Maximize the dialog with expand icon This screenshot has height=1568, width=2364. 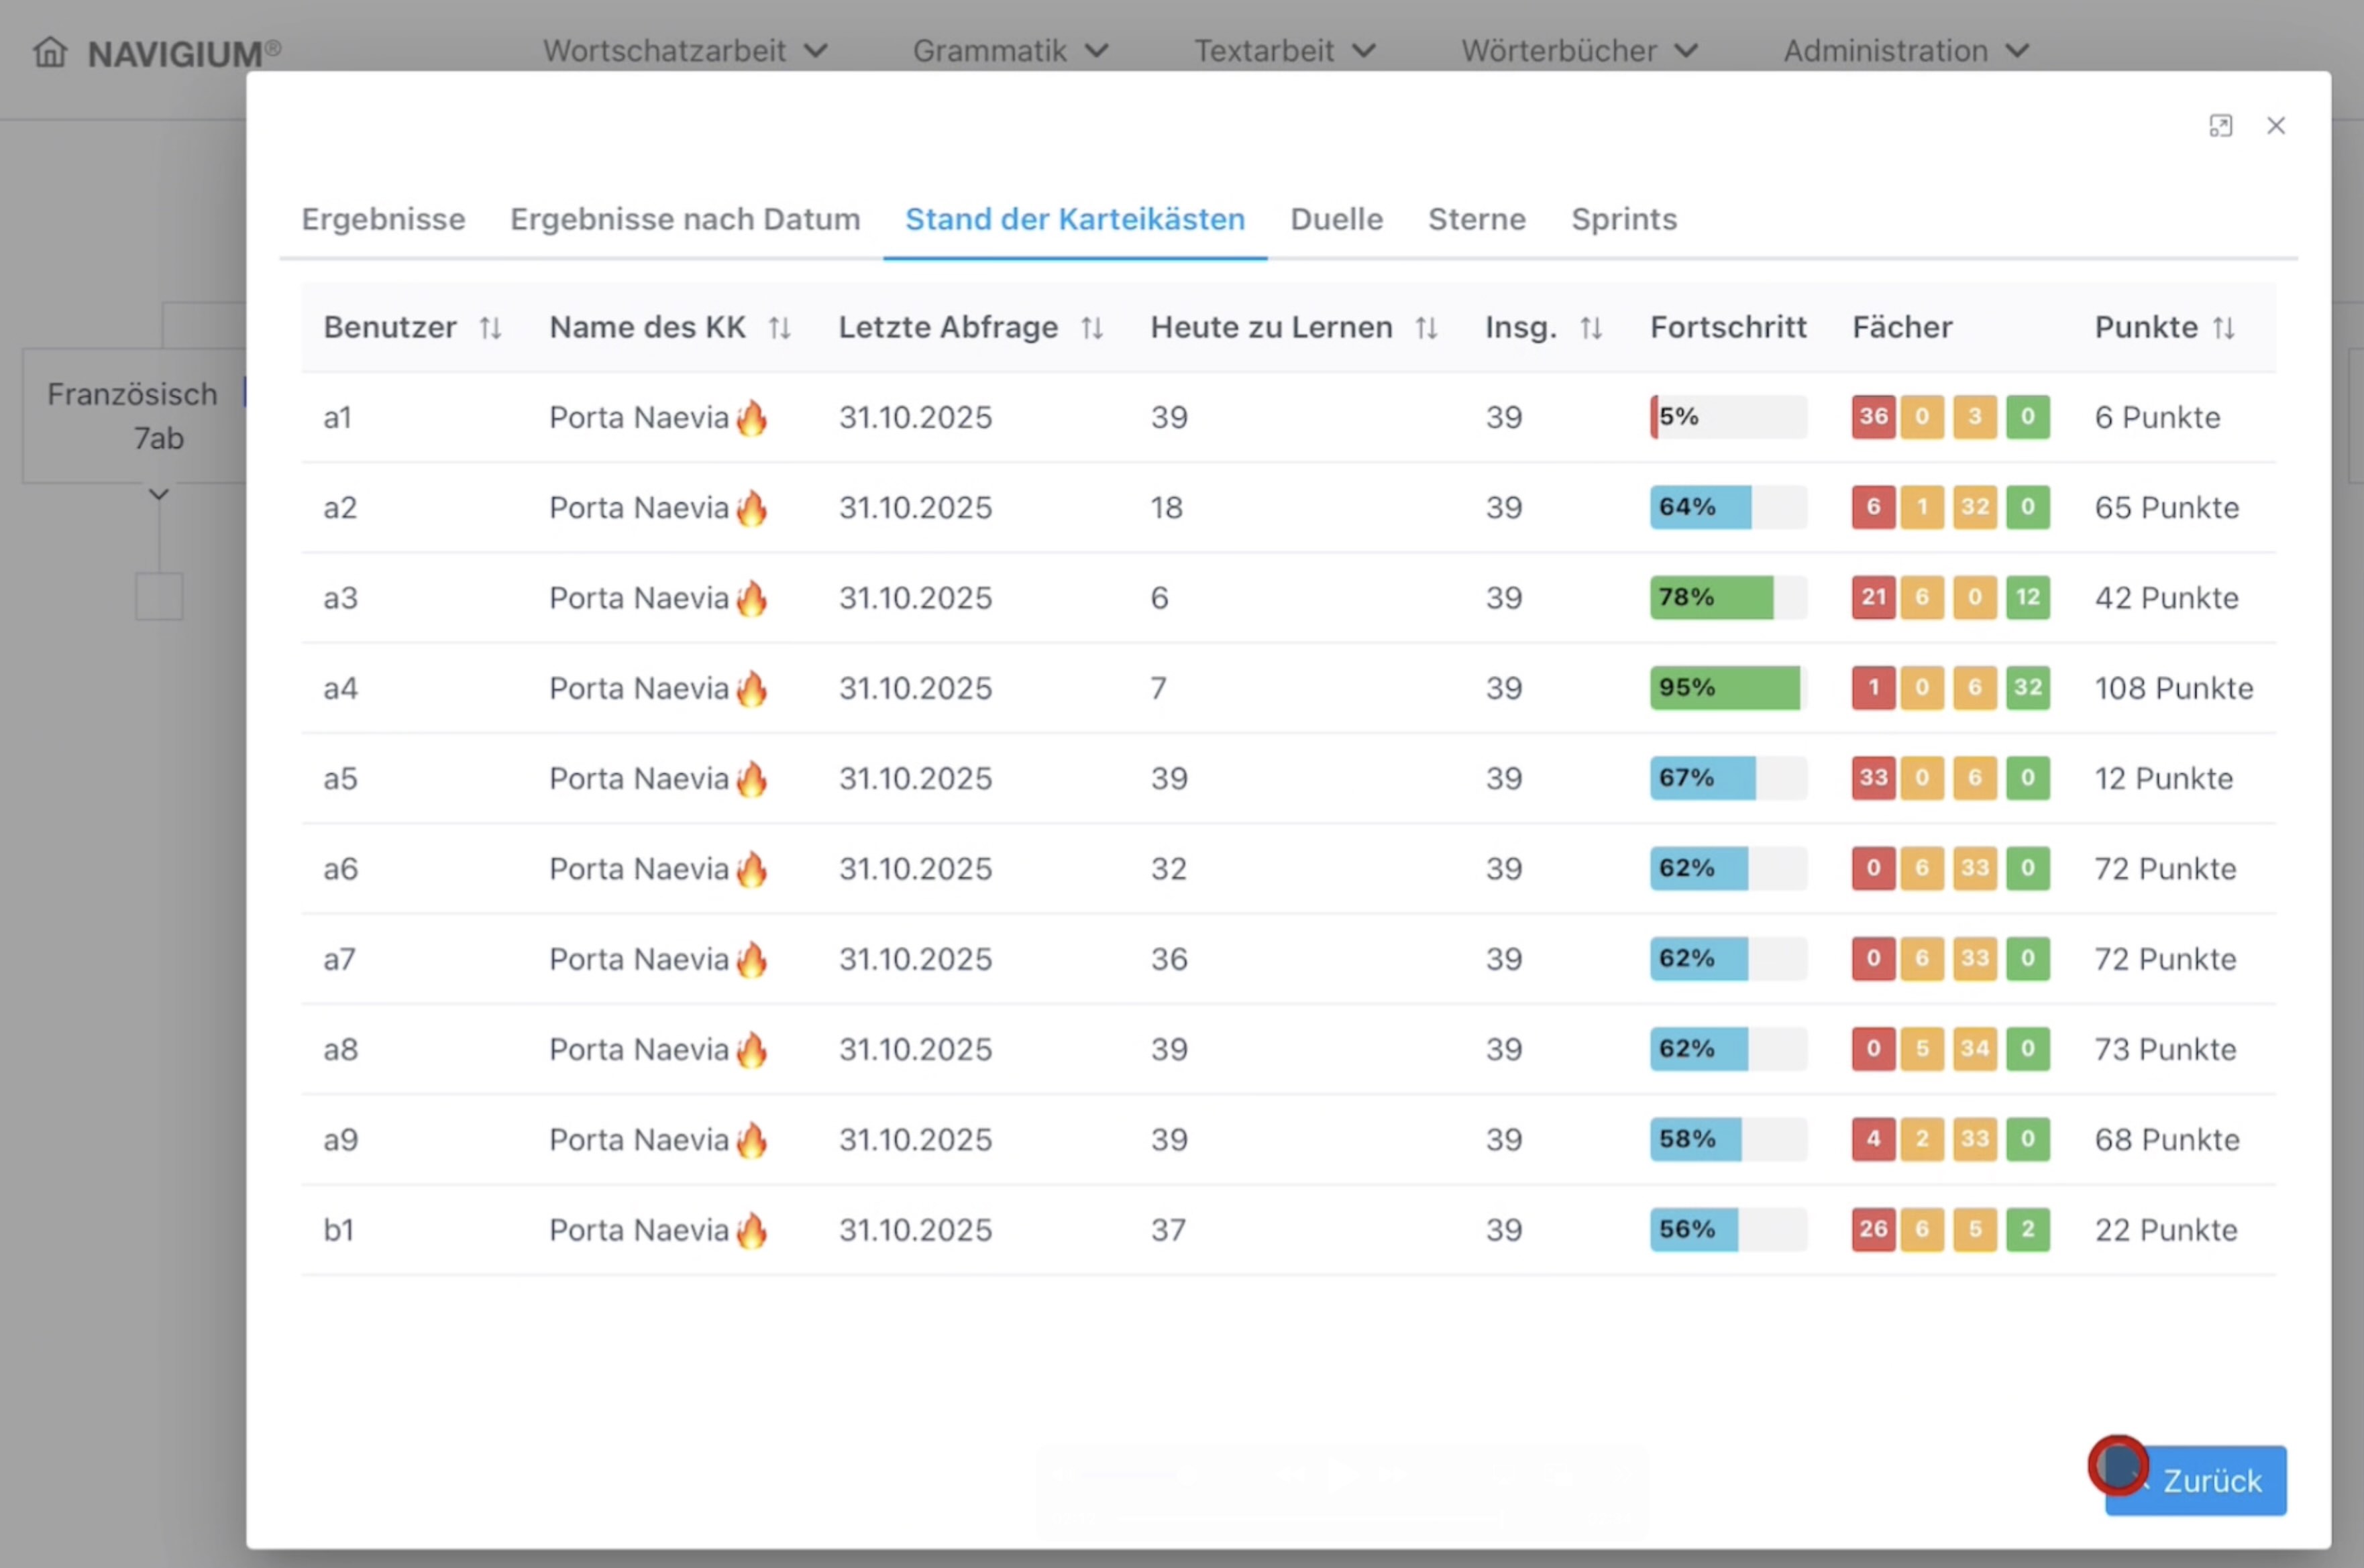tap(2220, 126)
